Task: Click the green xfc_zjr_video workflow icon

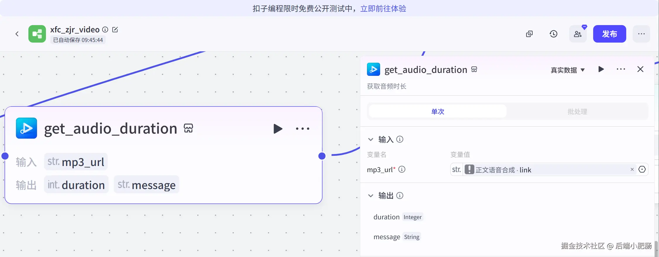Action: point(37,34)
